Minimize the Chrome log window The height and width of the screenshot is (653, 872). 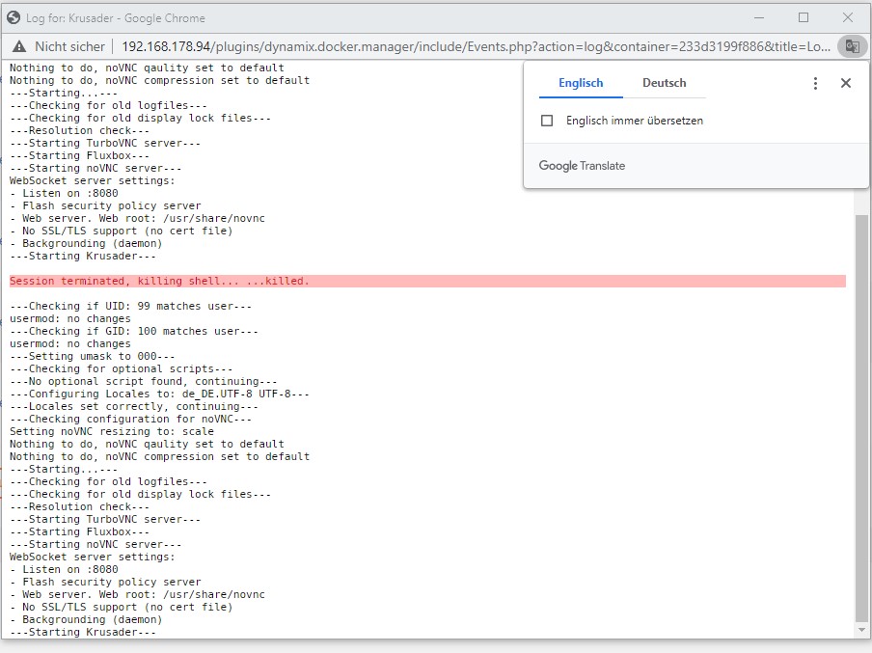pyautogui.click(x=759, y=17)
